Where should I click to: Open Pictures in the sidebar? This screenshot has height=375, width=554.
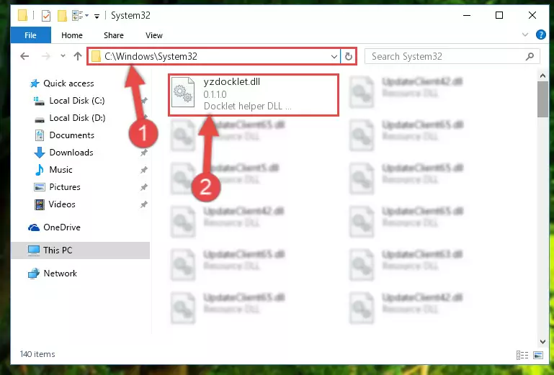point(65,187)
